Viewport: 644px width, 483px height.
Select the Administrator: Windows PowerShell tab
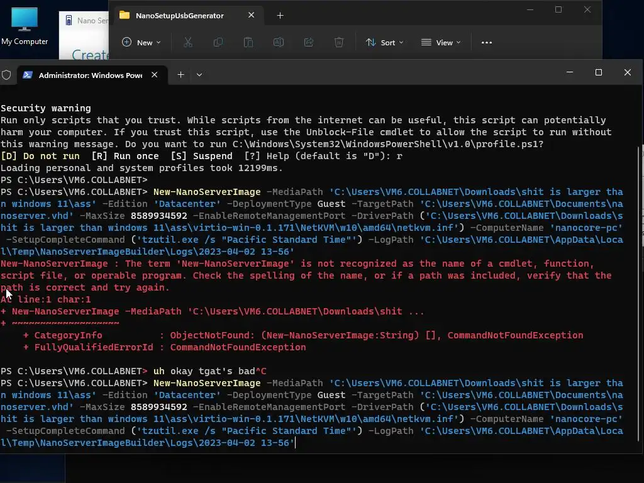pyautogui.click(x=91, y=75)
